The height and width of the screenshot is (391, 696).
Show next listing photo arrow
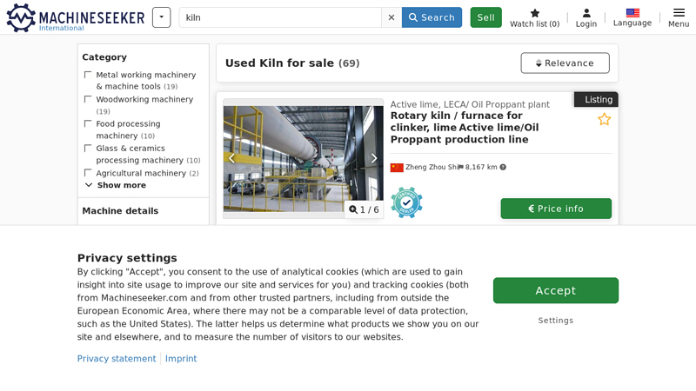tap(374, 158)
